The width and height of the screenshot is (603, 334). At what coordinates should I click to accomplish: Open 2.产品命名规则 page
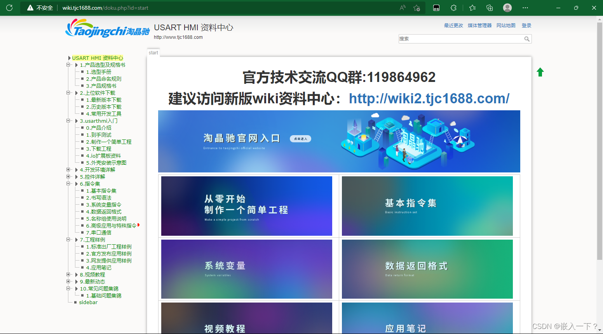pyautogui.click(x=104, y=79)
